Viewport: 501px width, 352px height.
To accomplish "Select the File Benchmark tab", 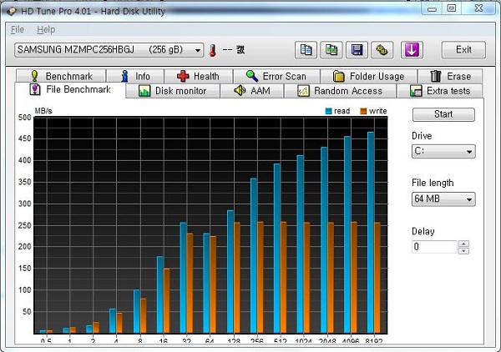I will pos(70,89).
